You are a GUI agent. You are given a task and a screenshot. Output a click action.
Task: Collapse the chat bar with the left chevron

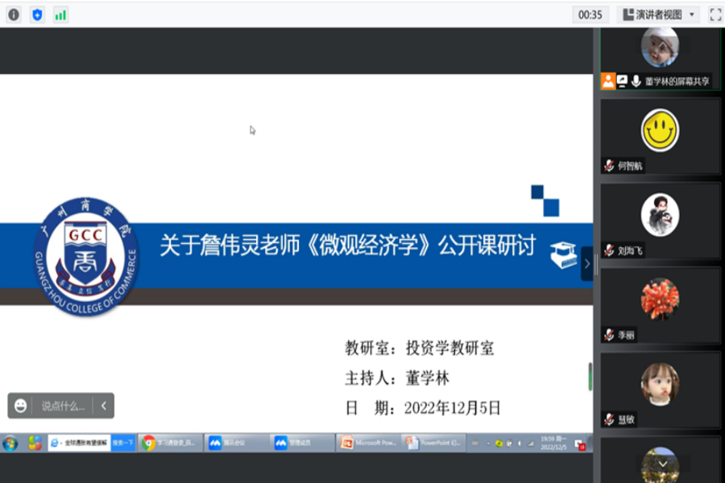103,406
